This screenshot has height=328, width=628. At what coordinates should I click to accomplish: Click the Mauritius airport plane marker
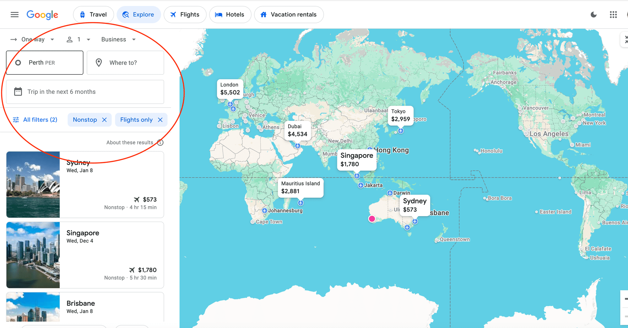point(300,203)
